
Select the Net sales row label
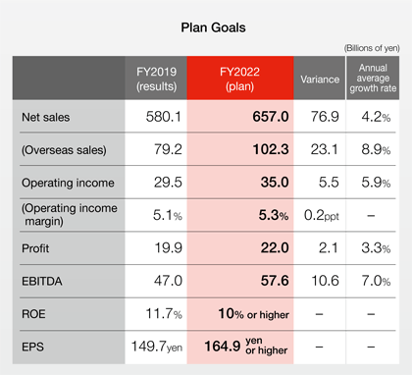click(x=46, y=117)
